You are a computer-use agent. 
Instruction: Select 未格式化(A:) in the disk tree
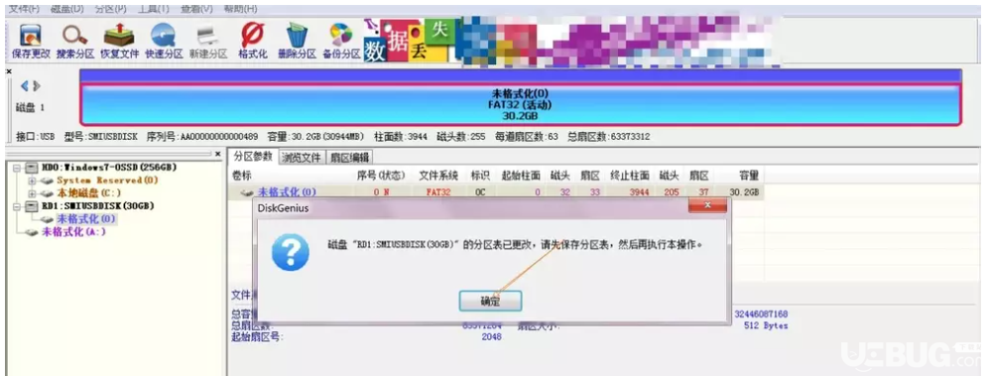(73, 231)
